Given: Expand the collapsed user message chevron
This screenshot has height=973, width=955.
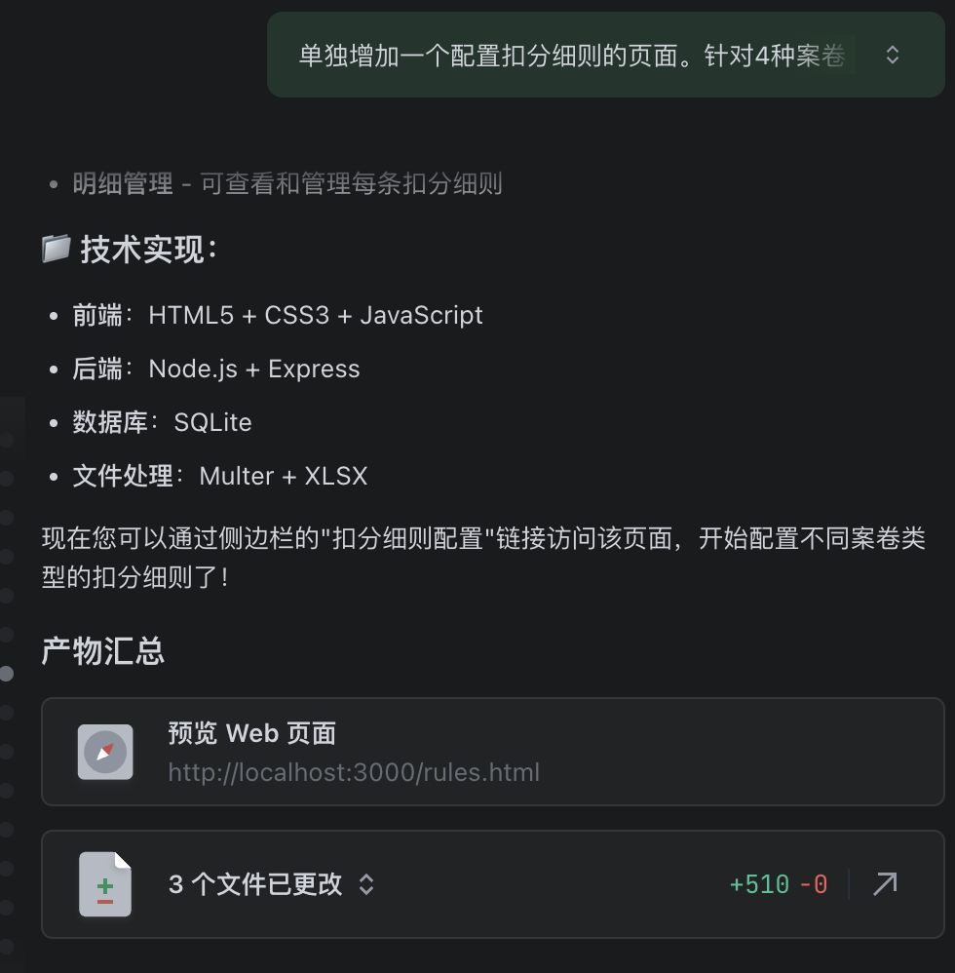Looking at the screenshot, I should tap(893, 56).
